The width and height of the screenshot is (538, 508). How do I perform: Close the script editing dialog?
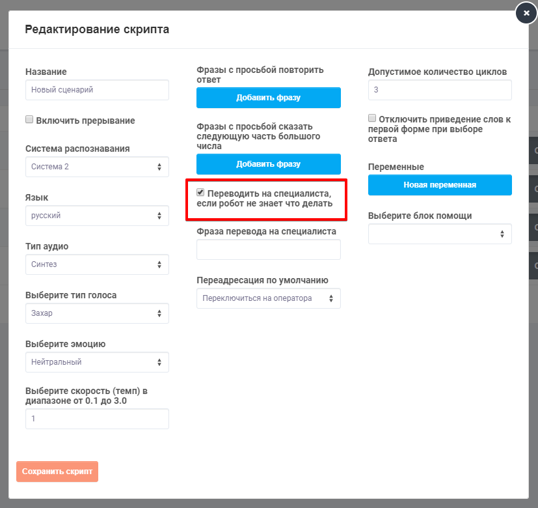point(526,13)
